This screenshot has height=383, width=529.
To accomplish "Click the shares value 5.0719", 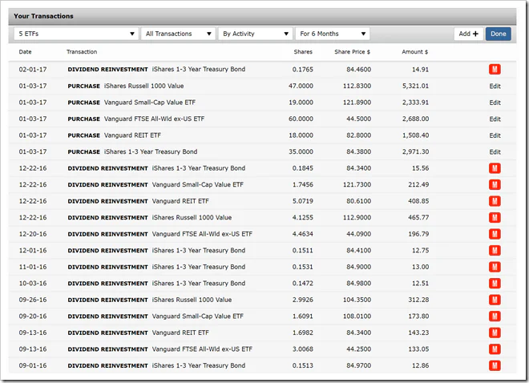I will tap(303, 201).
